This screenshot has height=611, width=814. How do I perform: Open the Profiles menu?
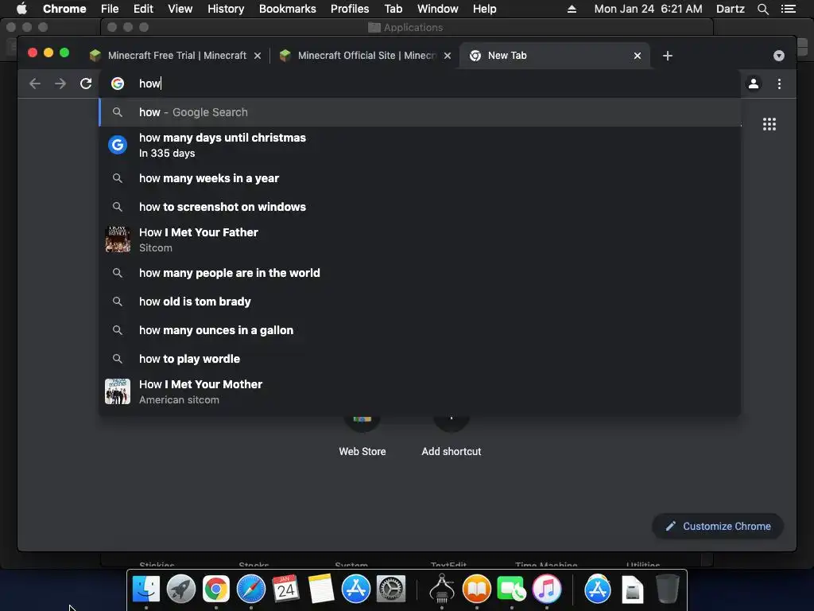click(x=350, y=9)
